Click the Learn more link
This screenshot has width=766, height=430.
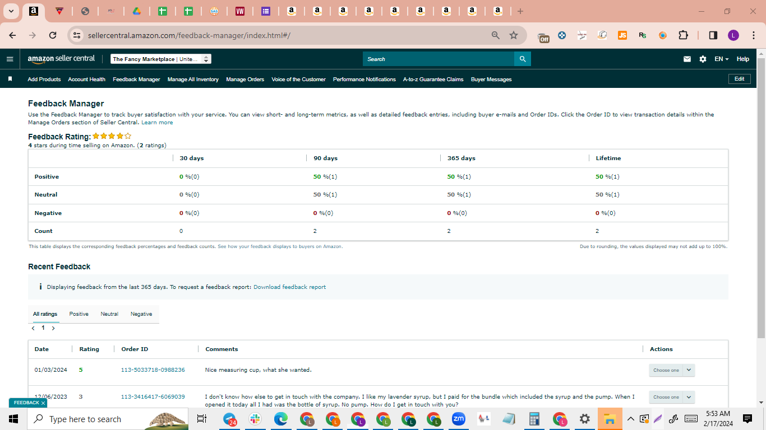click(x=157, y=122)
